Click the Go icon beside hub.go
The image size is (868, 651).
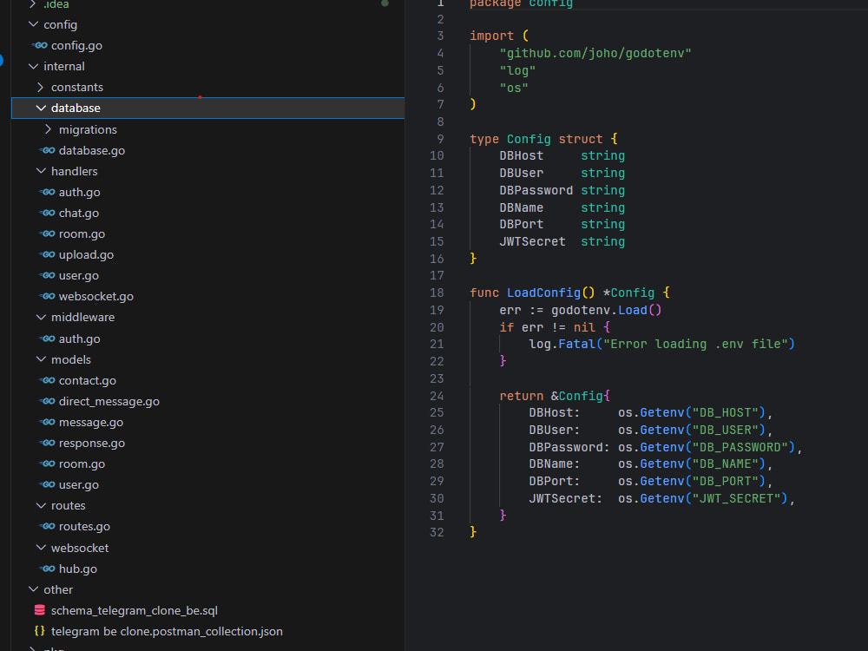(x=48, y=569)
